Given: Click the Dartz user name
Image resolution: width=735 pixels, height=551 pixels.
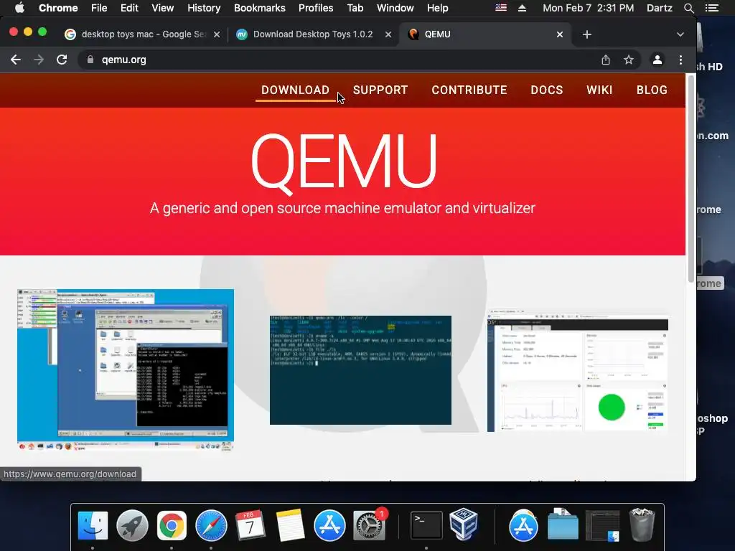Looking at the screenshot, I should 660,8.
